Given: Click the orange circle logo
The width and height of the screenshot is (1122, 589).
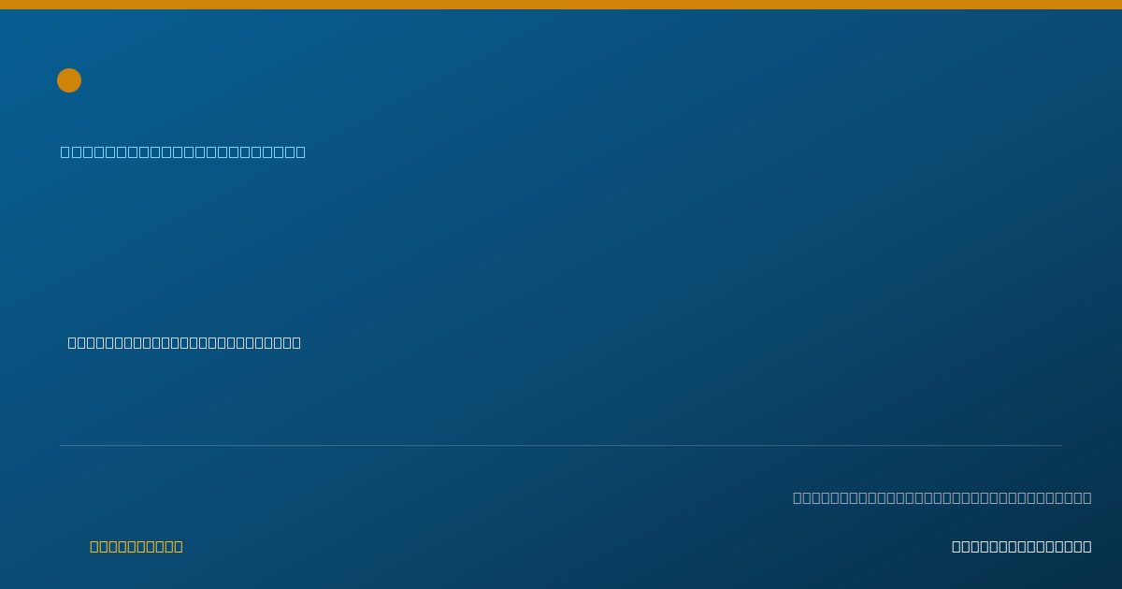Looking at the screenshot, I should click(x=69, y=80).
